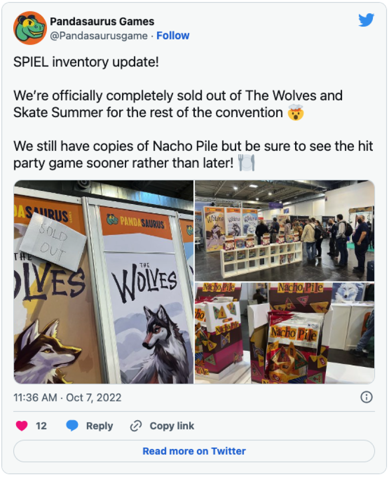Click the Pandasaurus Games display name
The width and height of the screenshot is (389, 477).
[x=102, y=22]
